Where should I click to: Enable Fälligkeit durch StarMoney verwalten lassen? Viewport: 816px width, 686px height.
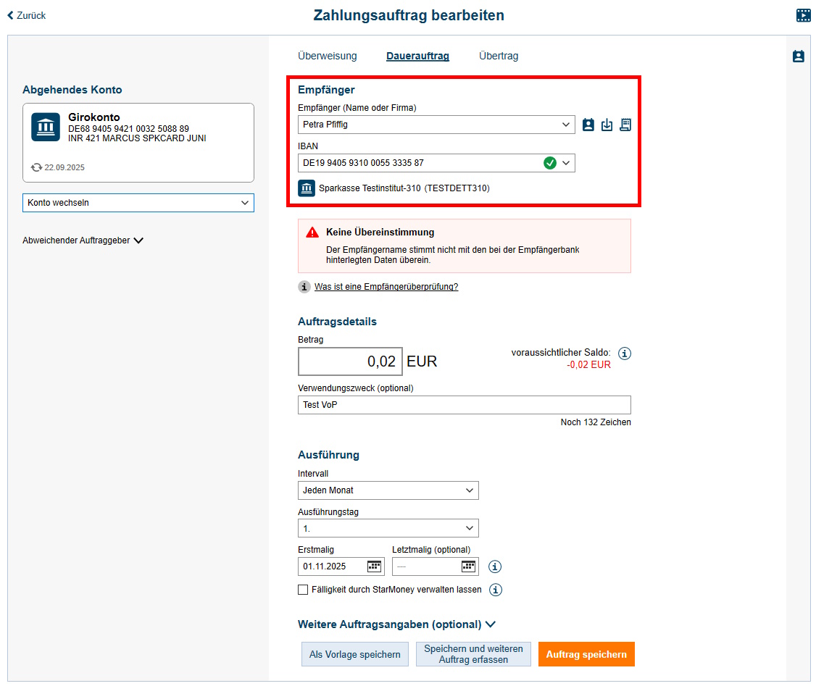click(303, 590)
